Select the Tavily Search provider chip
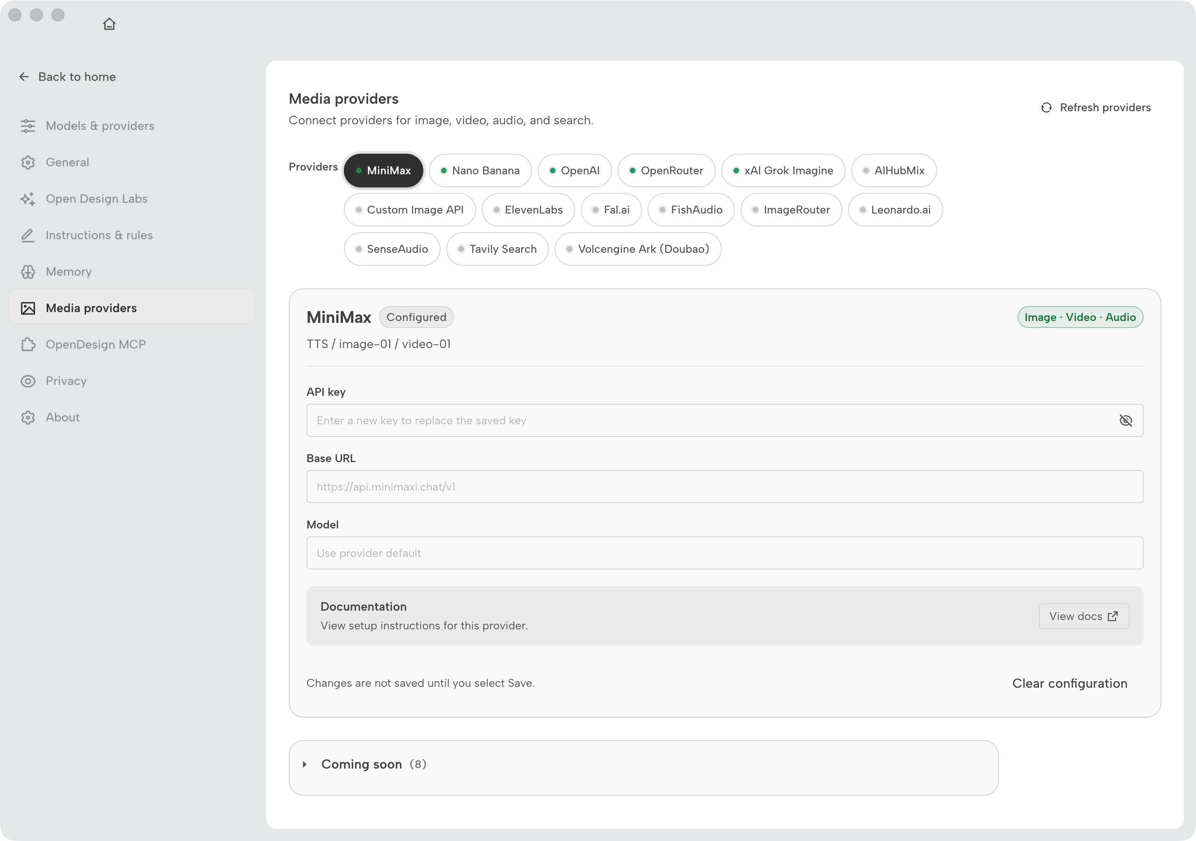The image size is (1196, 841). [498, 249]
